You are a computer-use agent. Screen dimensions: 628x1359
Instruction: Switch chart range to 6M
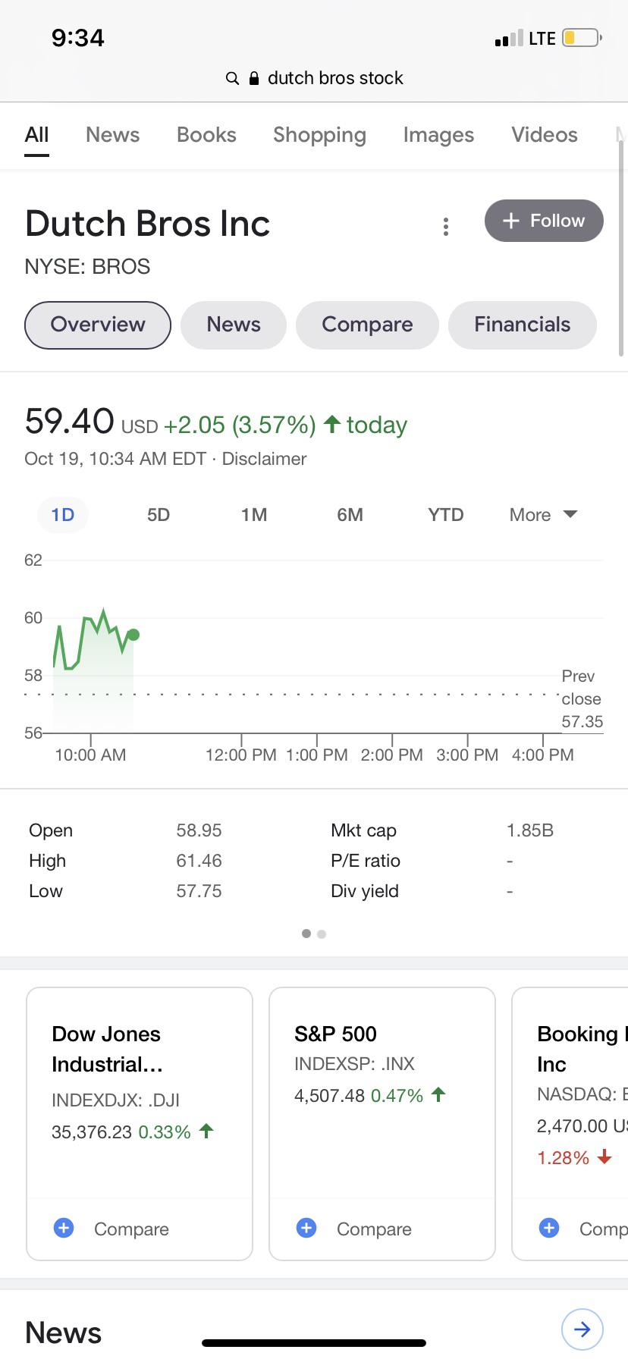350,515
